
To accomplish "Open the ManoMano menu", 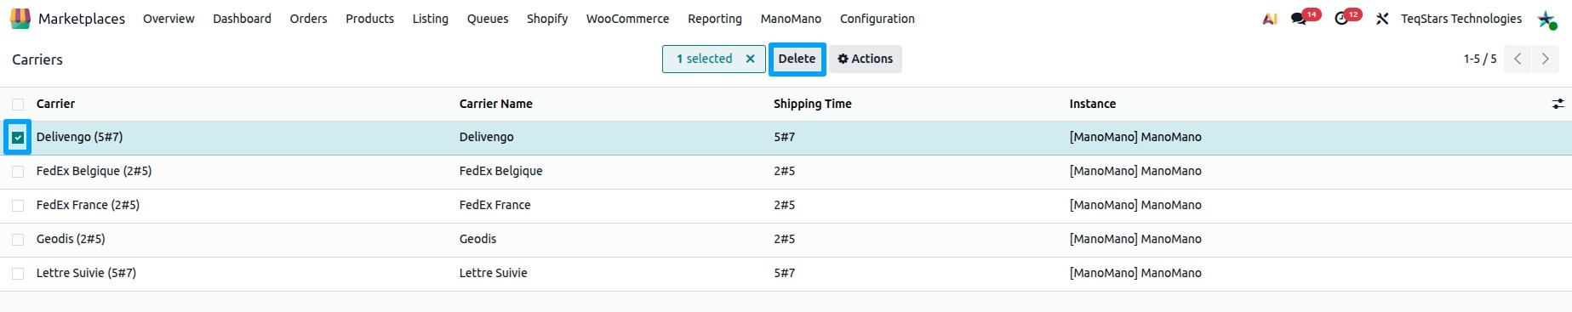I will click(x=791, y=19).
